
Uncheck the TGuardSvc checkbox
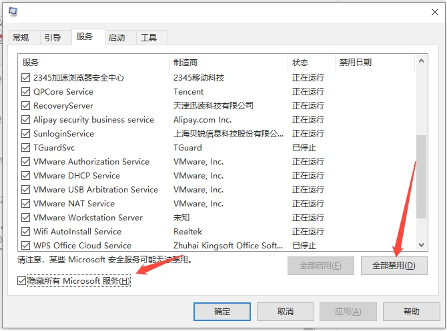click(x=25, y=147)
